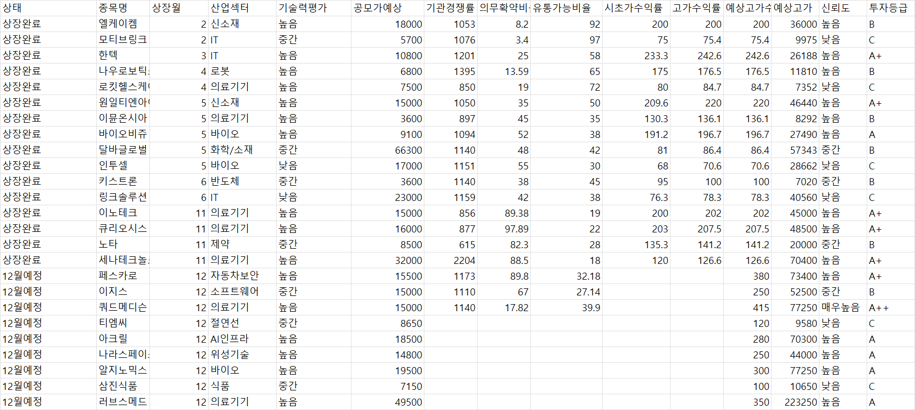Image resolution: width=915 pixels, height=410 pixels.
Task: Click the opening return cell '209.6'
Action: pos(636,103)
